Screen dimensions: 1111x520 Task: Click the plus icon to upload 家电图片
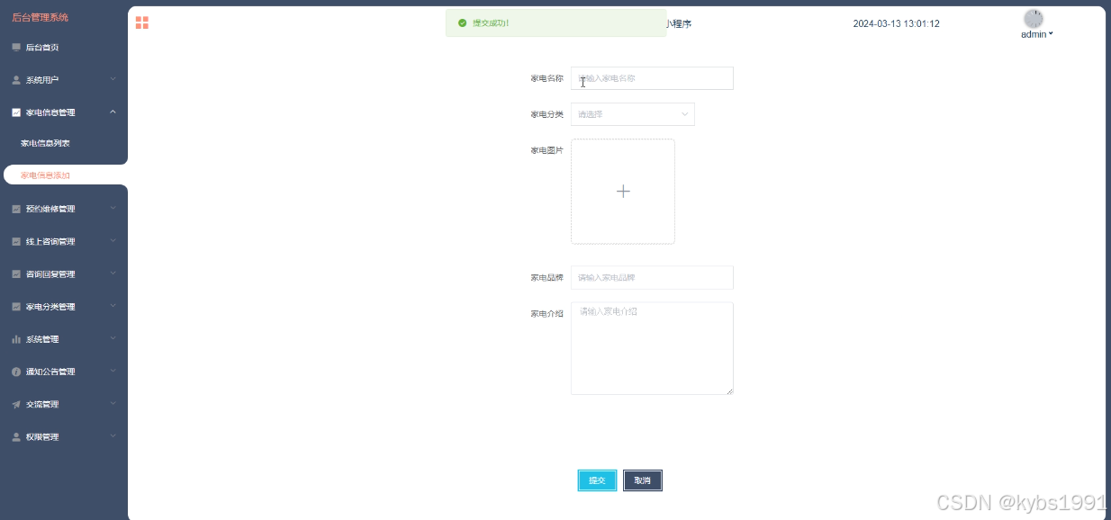click(x=623, y=192)
